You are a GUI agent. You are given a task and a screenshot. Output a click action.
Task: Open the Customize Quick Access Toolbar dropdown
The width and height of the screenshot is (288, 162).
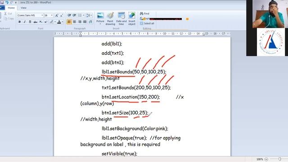pos(16,3)
